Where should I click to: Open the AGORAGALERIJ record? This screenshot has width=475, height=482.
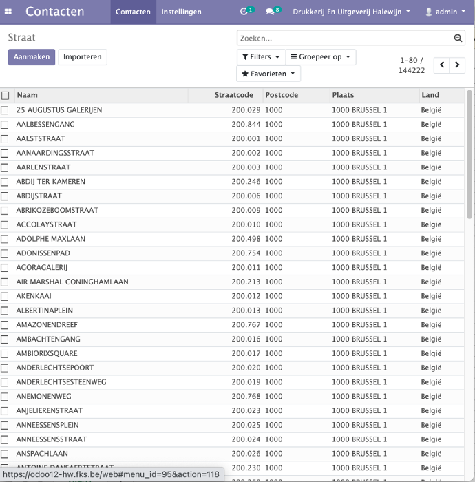click(42, 267)
